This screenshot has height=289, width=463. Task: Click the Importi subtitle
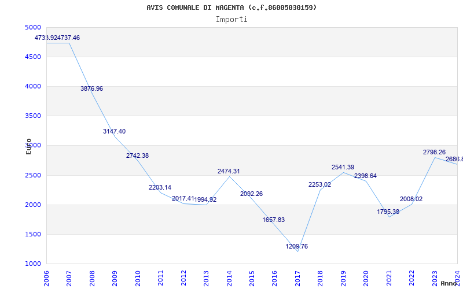(x=231, y=20)
